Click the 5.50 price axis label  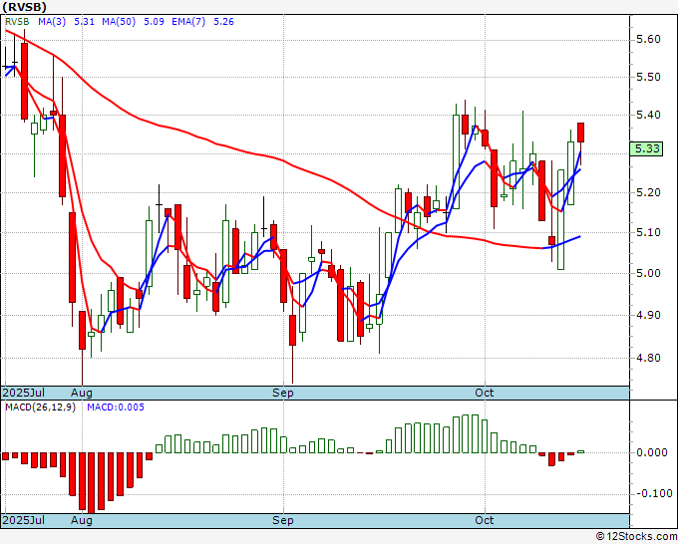(x=648, y=78)
